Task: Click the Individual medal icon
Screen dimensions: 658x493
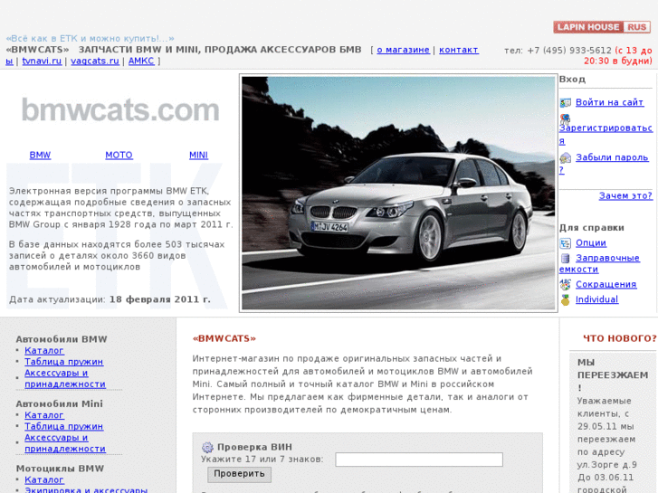Action: pos(565,300)
